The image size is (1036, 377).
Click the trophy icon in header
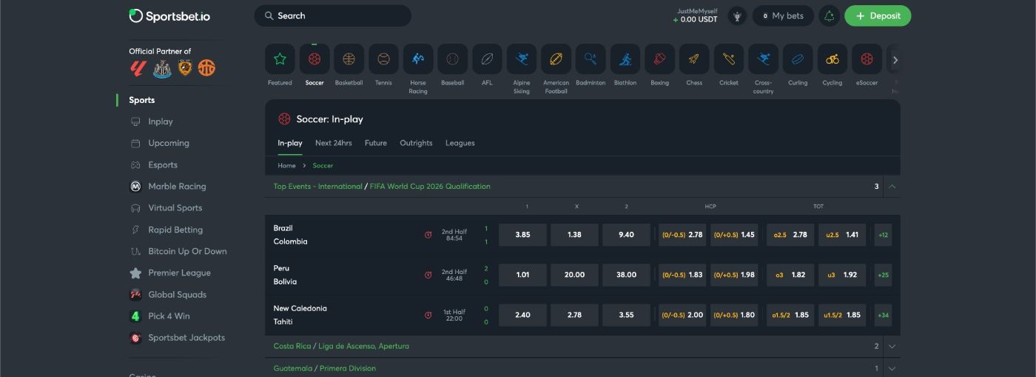[x=737, y=16]
